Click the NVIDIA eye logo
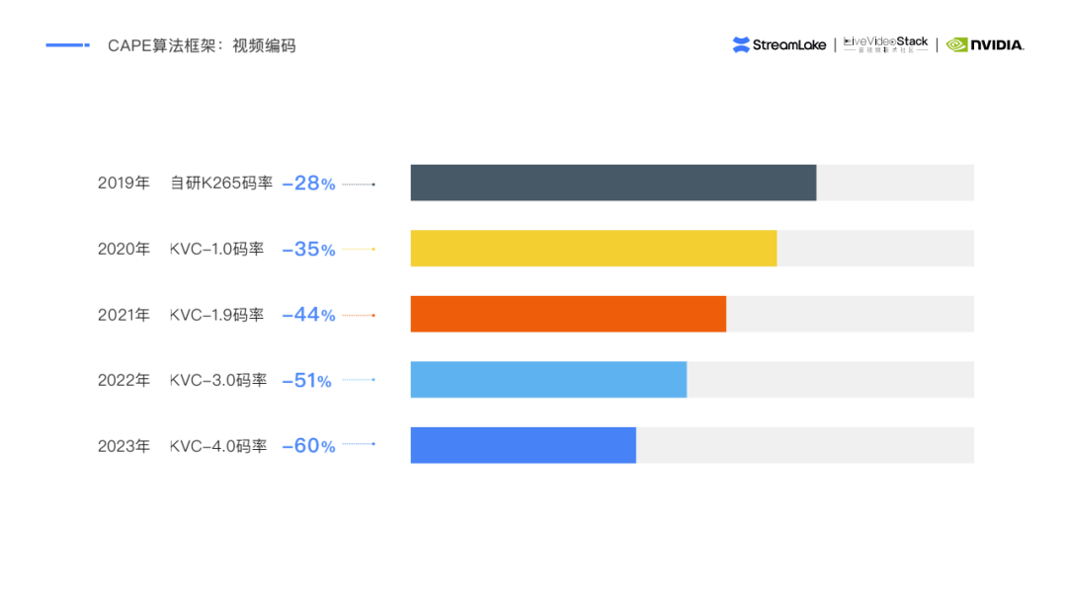 pos(956,44)
